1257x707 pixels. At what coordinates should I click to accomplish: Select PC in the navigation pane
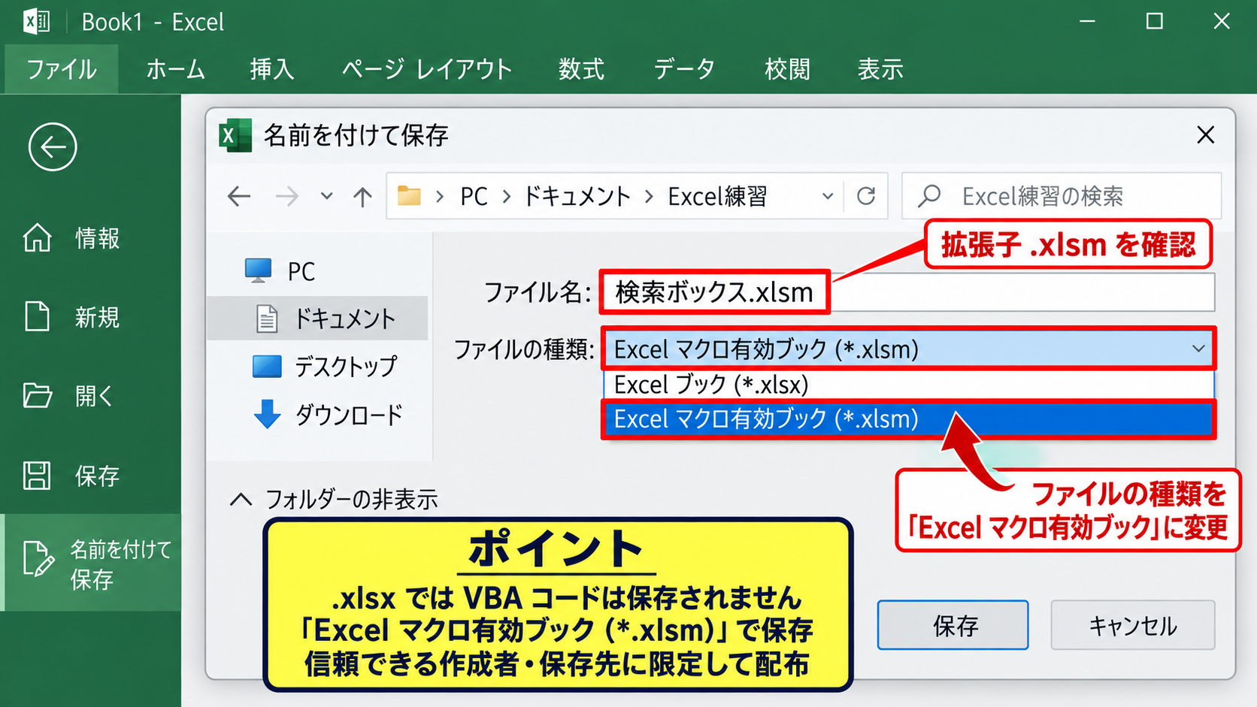(280, 271)
